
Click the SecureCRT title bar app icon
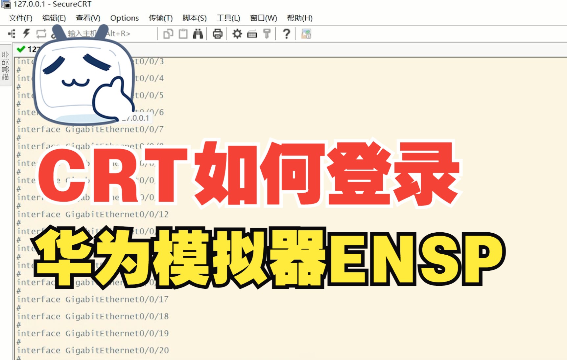pyautogui.click(x=6, y=4)
